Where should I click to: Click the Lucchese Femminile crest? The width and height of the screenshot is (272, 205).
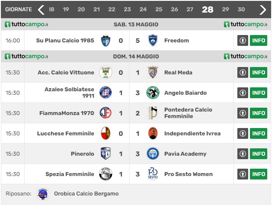coord(106,133)
